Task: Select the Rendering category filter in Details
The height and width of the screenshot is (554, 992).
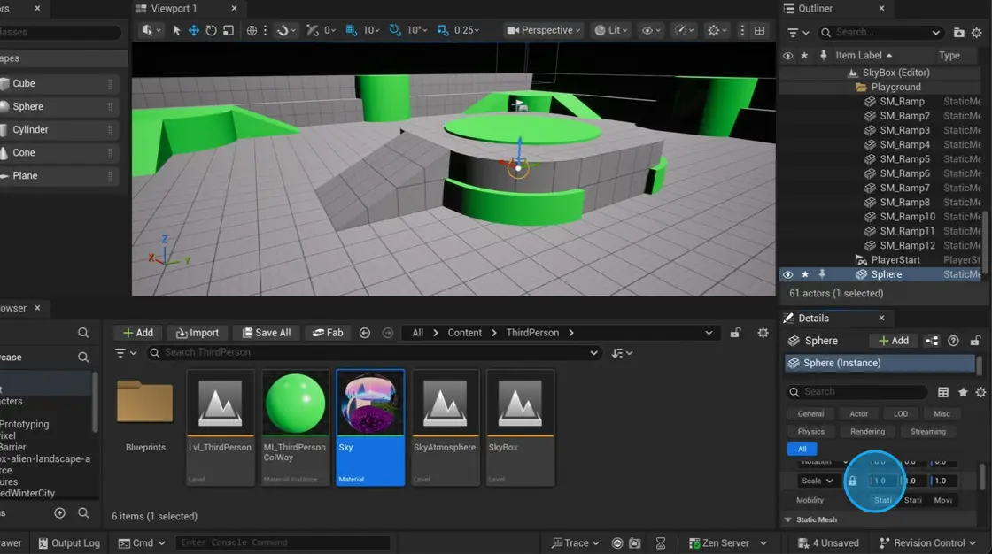Action: (x=867, y=432)
